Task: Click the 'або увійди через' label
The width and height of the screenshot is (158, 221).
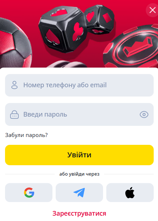Action: coord(79,174)
